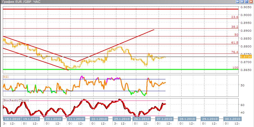This screenshot has width=254, height=127.
Task: Select the thick green support line
Action: pyautogui.click(x=121, y=70)
